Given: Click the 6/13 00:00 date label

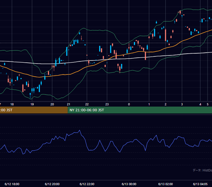Looking at the screenshot, I should point(129,184).
